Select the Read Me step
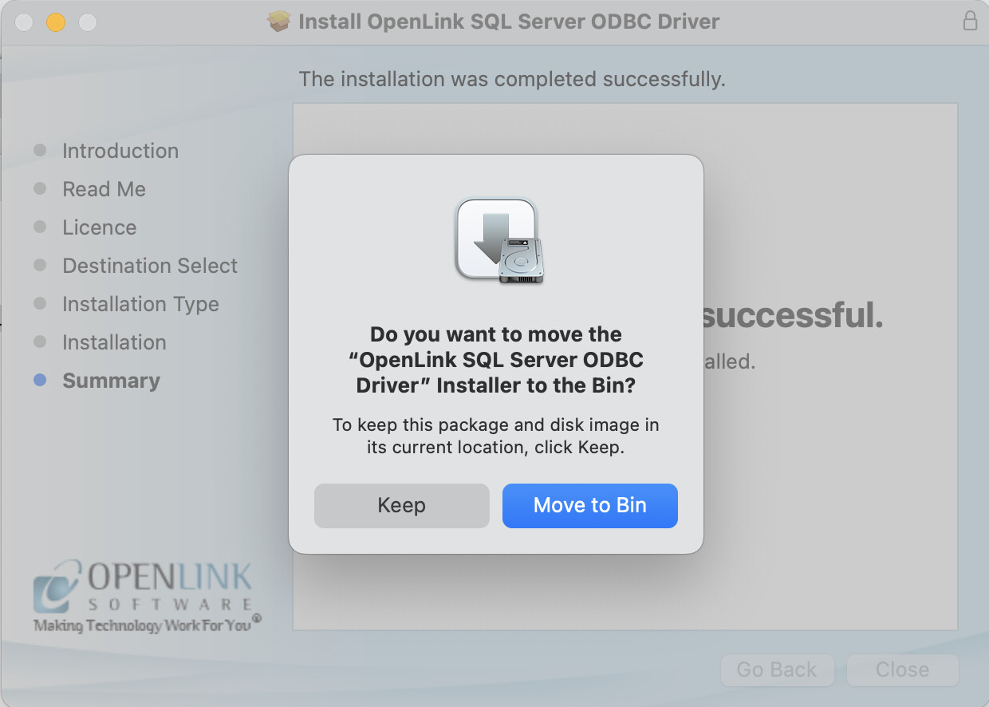 click(104, 189)
